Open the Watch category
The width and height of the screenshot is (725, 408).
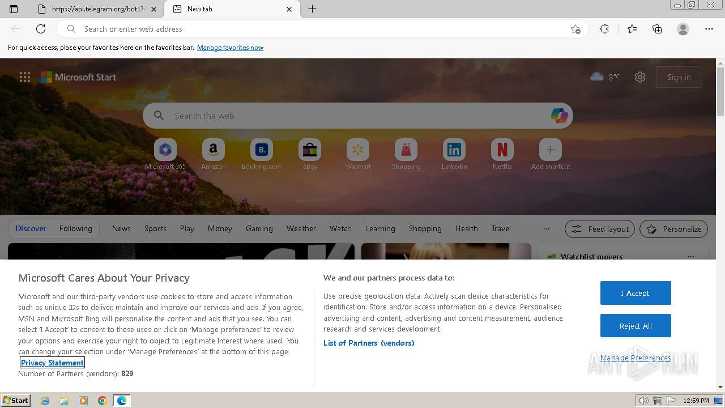pyautogui.click(x=340, y=228)
